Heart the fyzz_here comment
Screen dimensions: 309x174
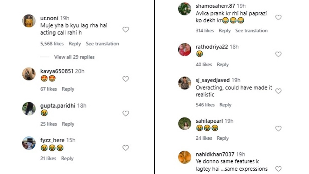(125, 148)
